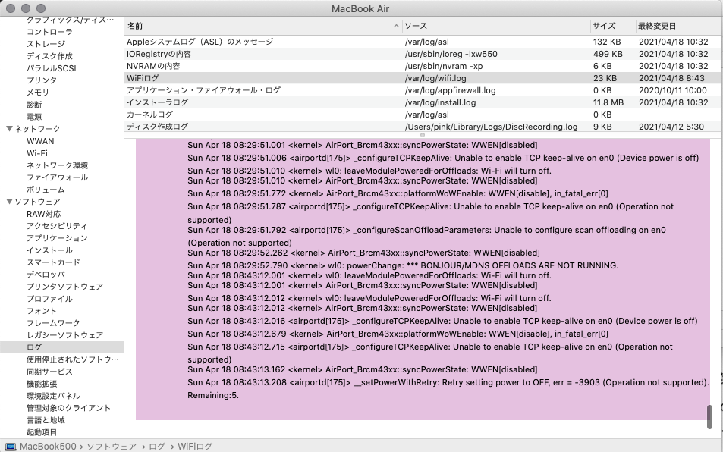Image resolution: width=723 pixels, height=452 pixels.
Task: Select 言語と地域 in the sidebar
Action: coord(46,420)
